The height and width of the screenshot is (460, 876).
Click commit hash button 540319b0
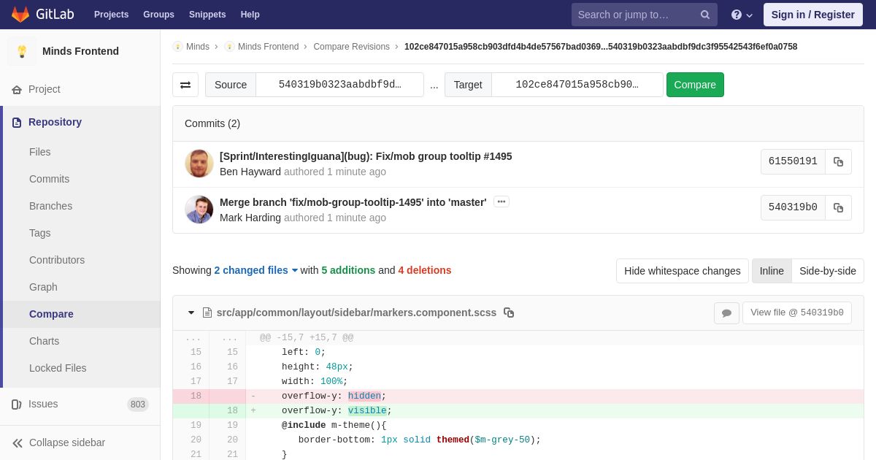click(x=793, y=207)
